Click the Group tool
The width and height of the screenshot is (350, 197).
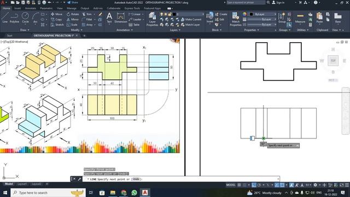(282, 18)
